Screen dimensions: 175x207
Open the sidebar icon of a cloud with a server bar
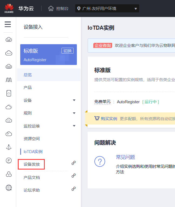9,67
